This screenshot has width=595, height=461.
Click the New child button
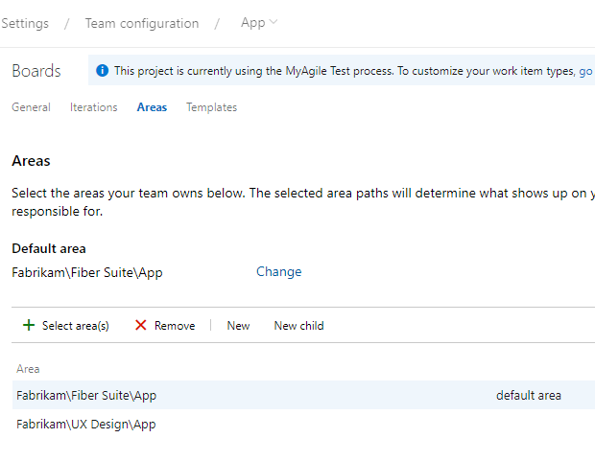(x=298, y=326)
